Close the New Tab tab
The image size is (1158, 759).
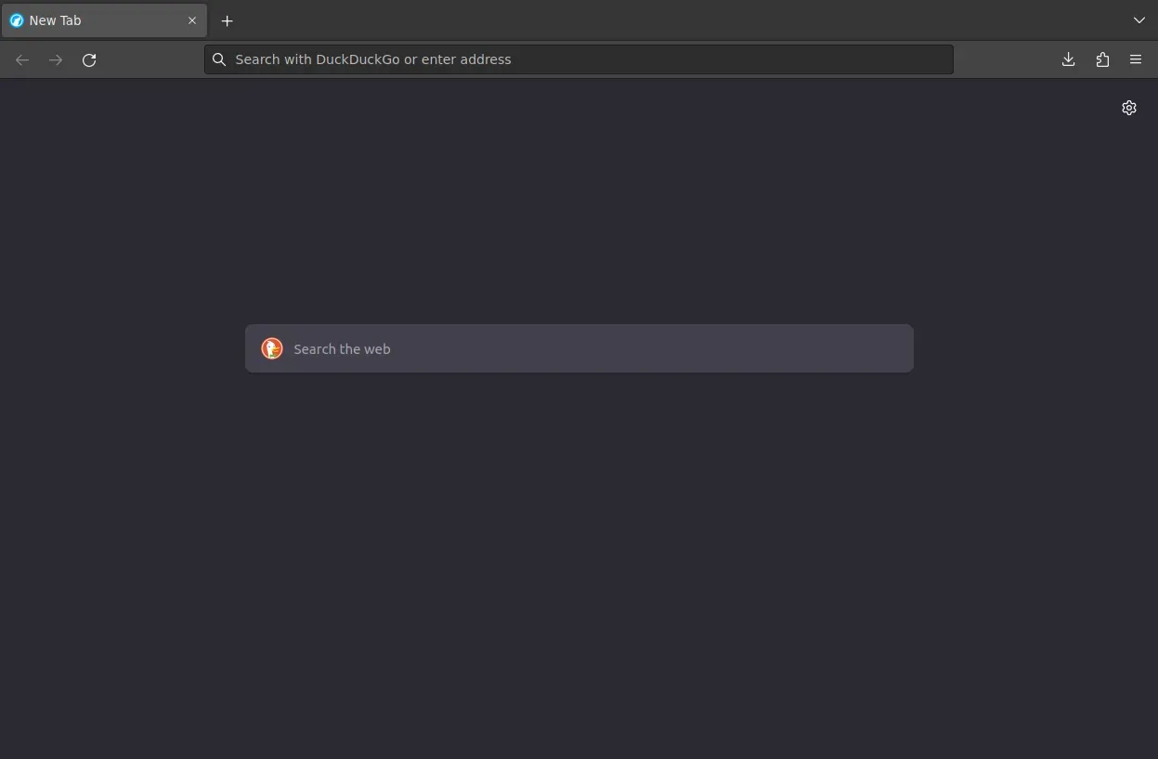pos(192,20)
